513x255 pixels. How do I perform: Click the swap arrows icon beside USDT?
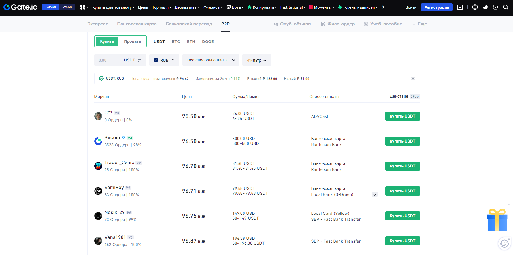coord(139,60)
